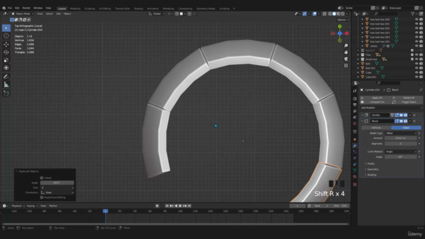Open the Limit Method Angle dropdown
This screenshot has width=425, height=239.
(x=400, y=152)
